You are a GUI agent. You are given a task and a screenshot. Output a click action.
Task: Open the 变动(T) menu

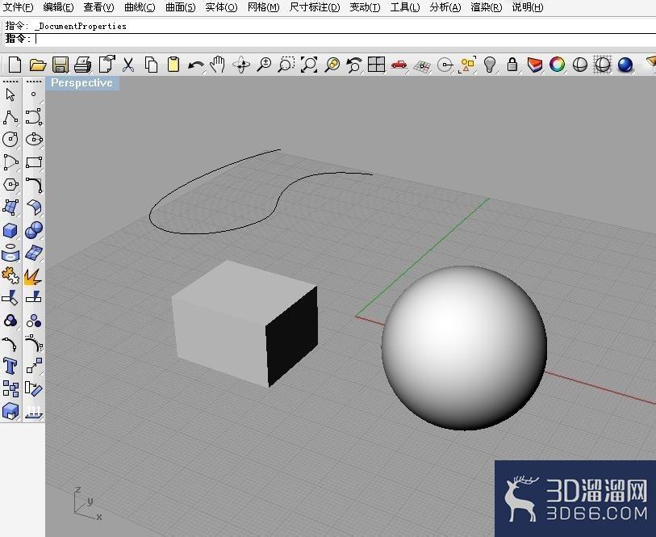coord(365,7)
